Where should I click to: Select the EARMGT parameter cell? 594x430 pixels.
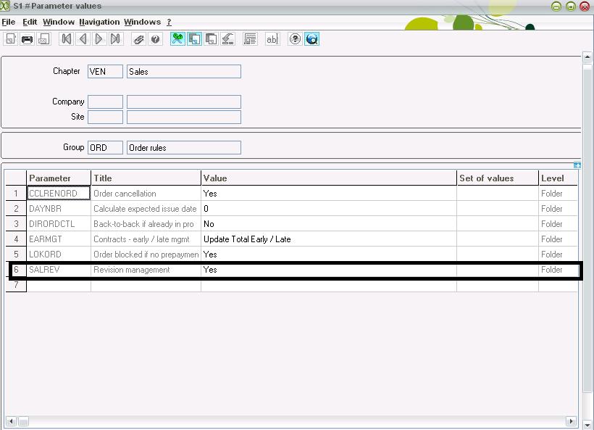coord(59,239)
